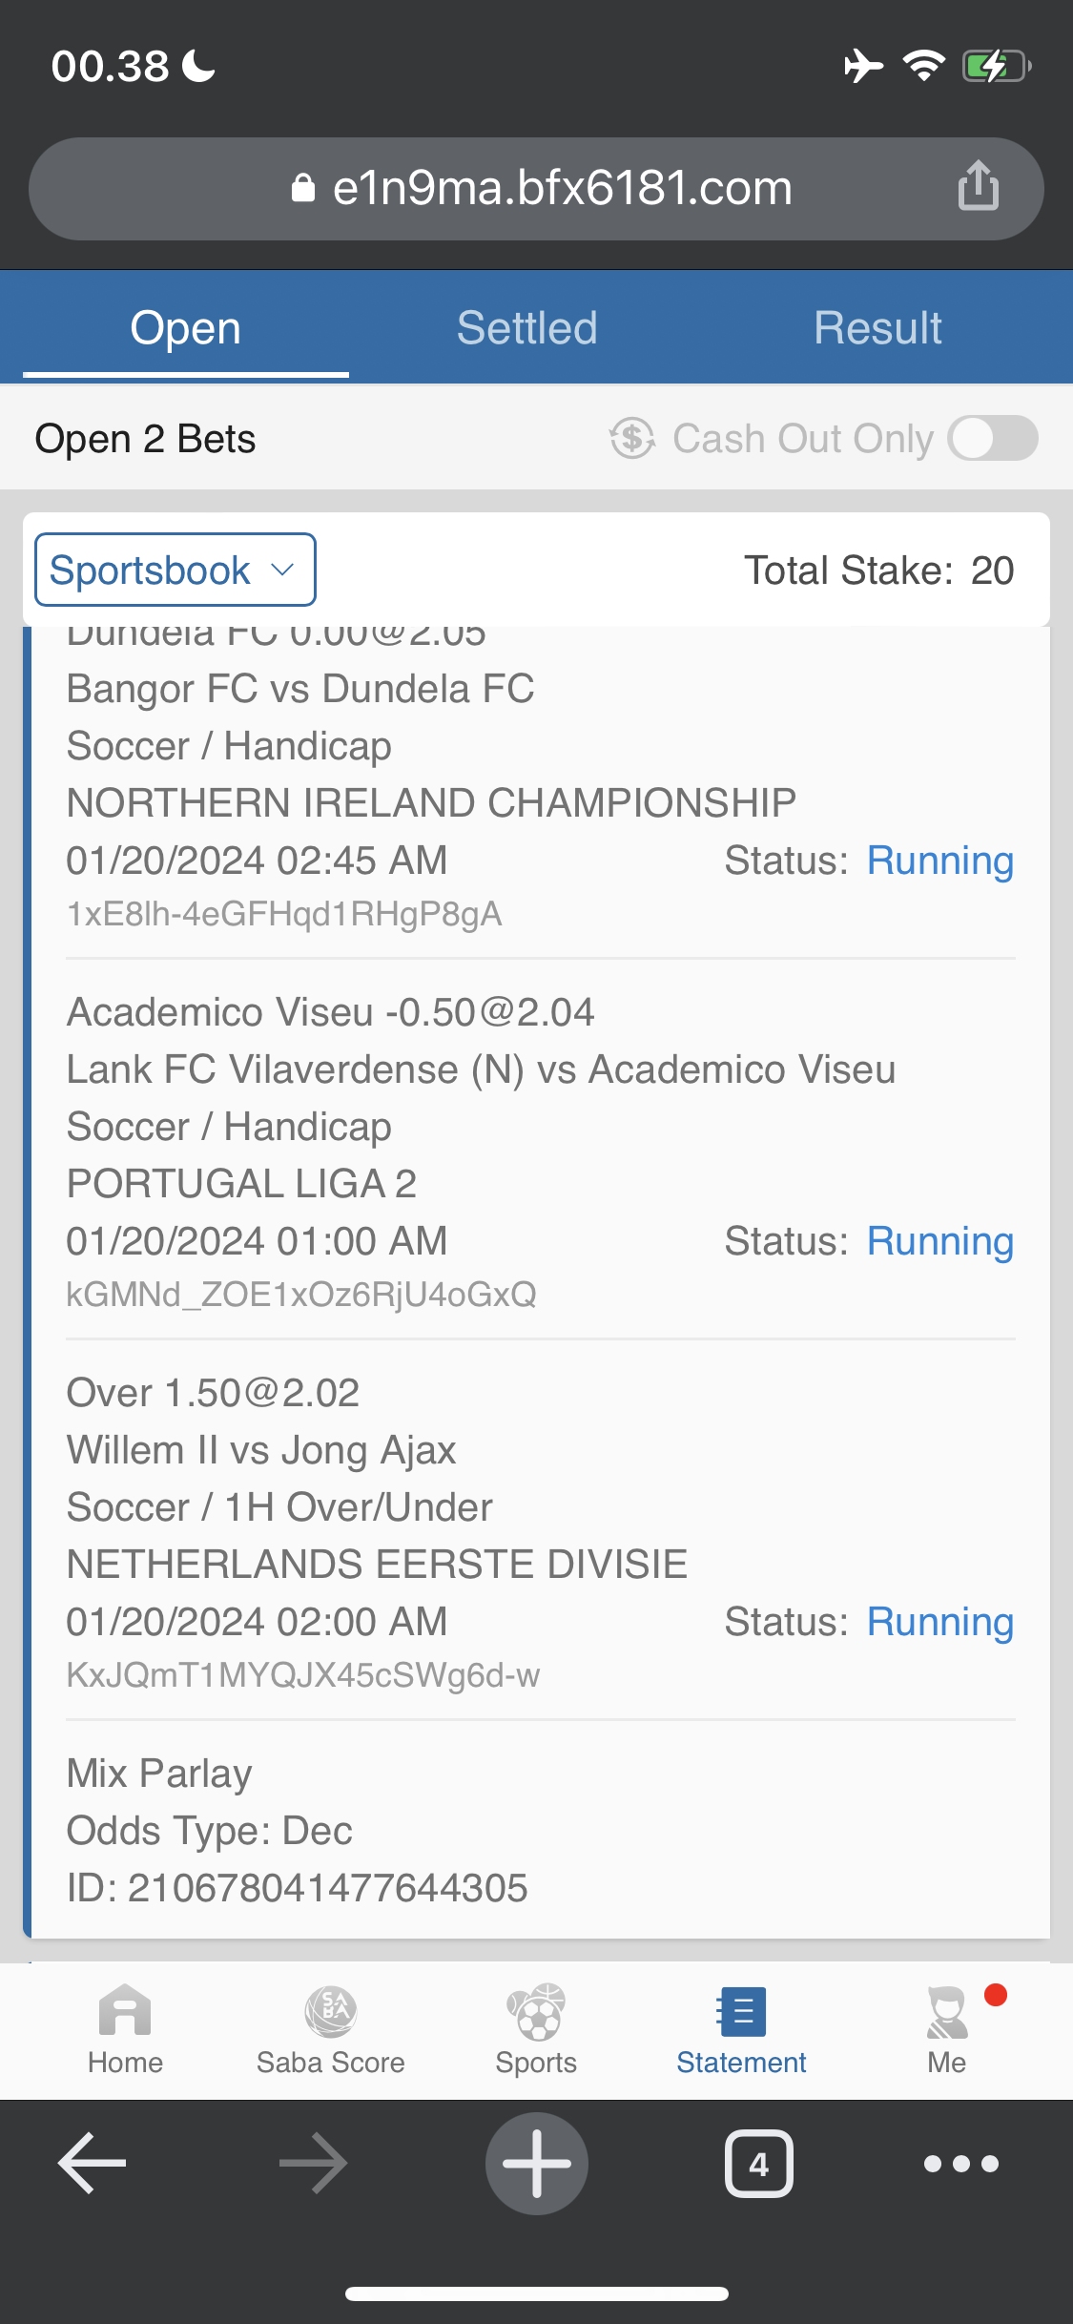Expand the Sportsbook dropdown
This screenshot has width=1073, height=2324.
[x=175, y=571]
